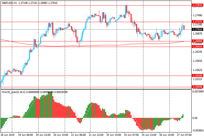Select the 1.25046 red price label

tap(197, 87)
